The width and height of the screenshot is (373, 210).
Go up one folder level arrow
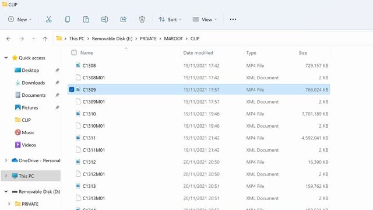pyautogui.click(x=45, y=38)
